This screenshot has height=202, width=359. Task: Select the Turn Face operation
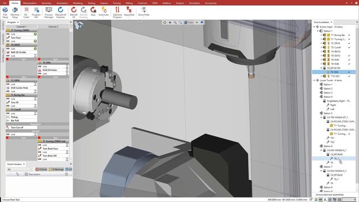(x=21, y=38)
